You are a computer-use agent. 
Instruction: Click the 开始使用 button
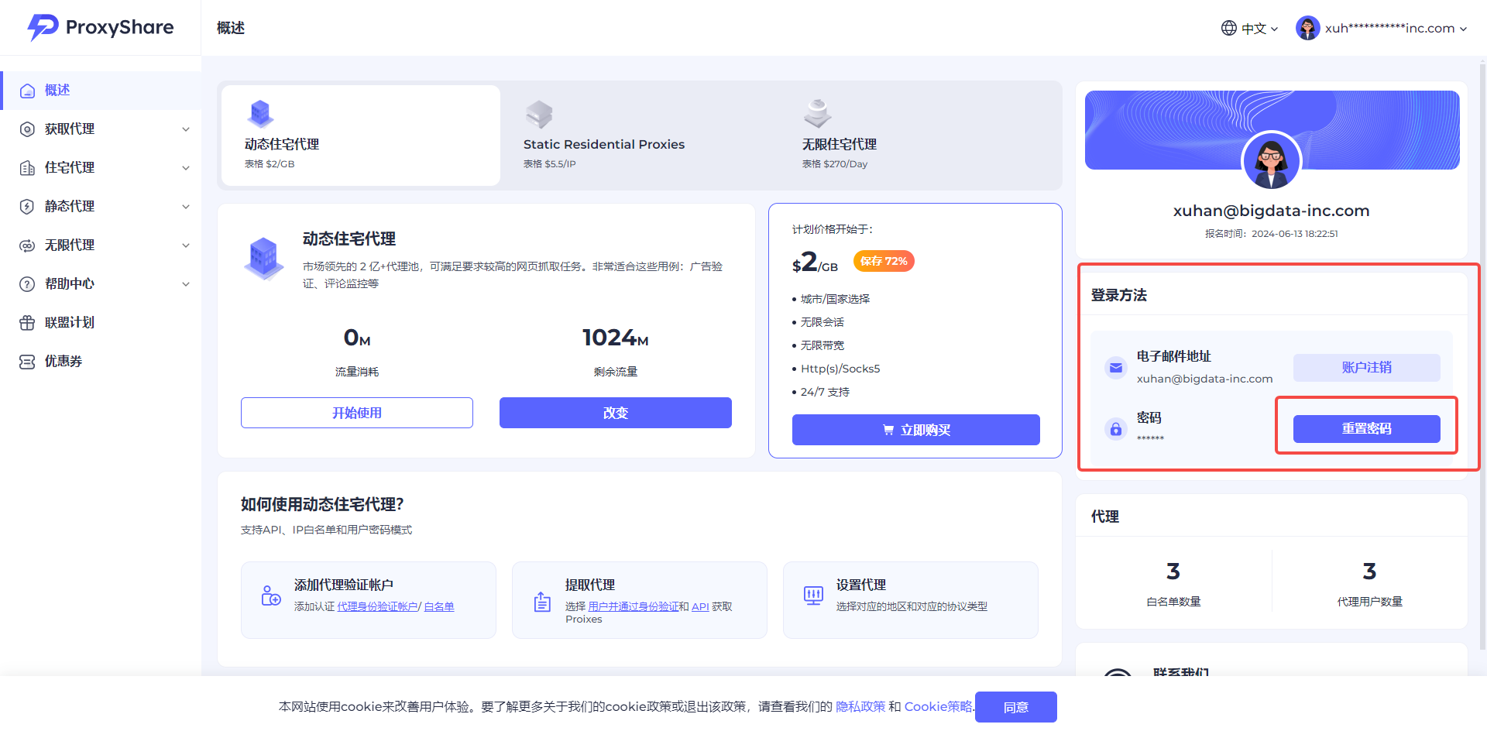(x=357, y=413)
